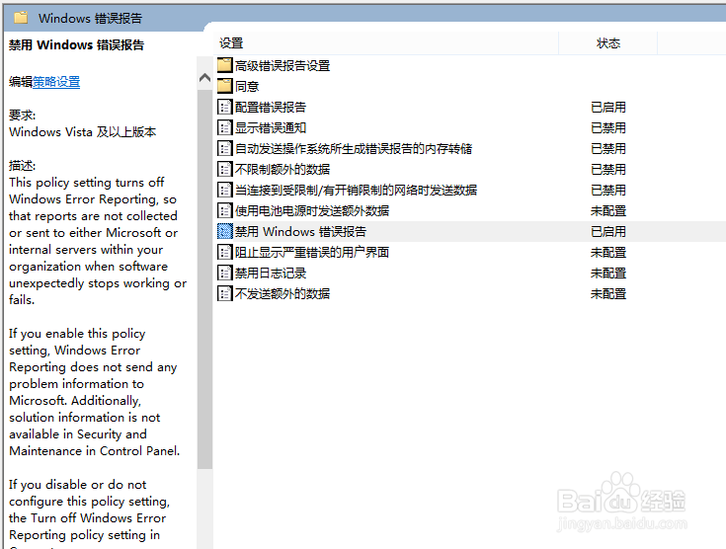Select 自动发送操作系统所生成错误报告的内存转储 policy
The height and width of the screenshot is (549, 726).
coord(354,148)
